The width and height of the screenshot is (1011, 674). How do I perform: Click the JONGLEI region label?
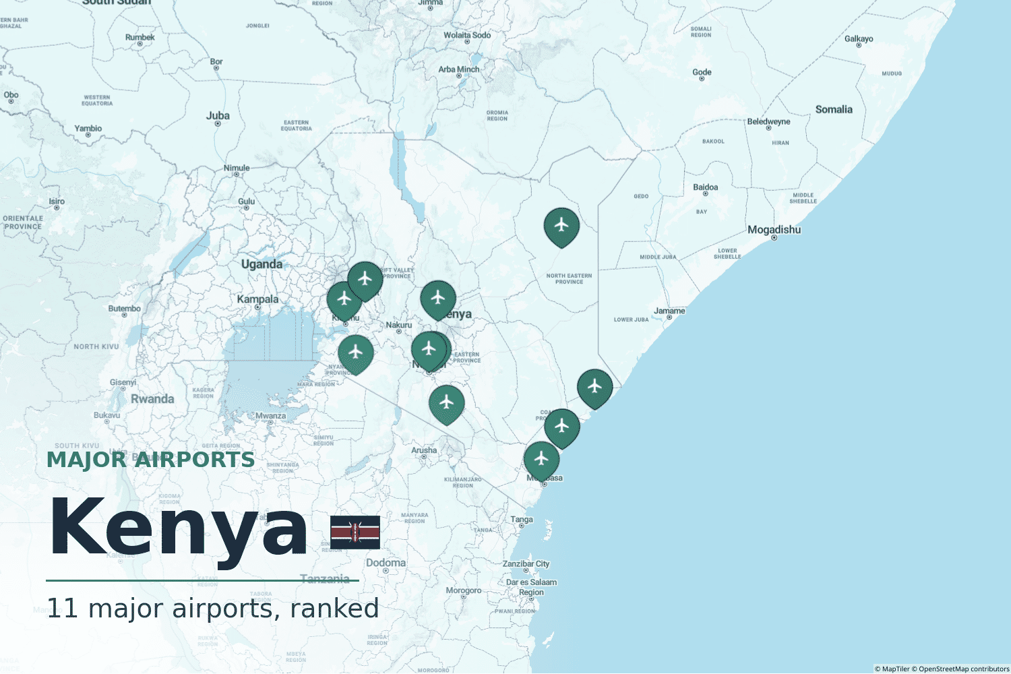(x=258, y=26)
